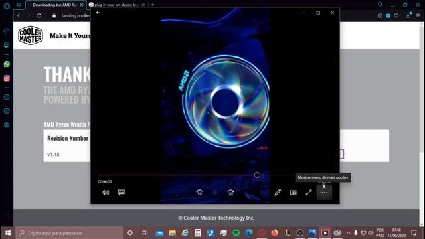Click the video seek bar handle
Screen dimensions: 425x239
click(x=257, y=175)
